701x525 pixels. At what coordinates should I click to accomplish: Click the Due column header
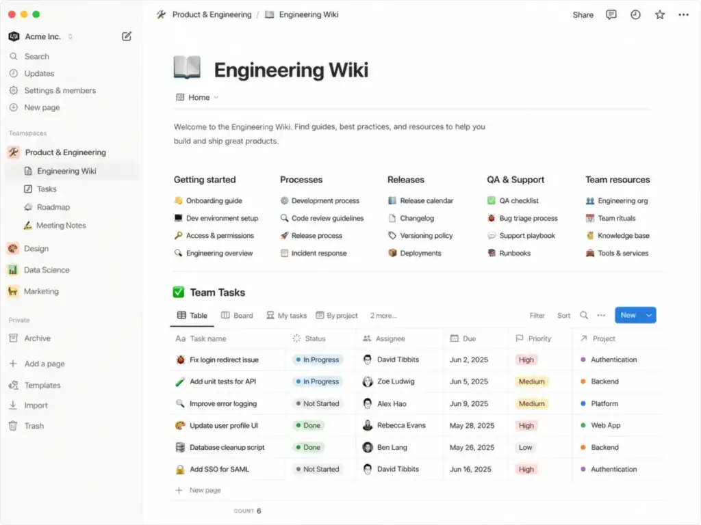coord(463,339)
